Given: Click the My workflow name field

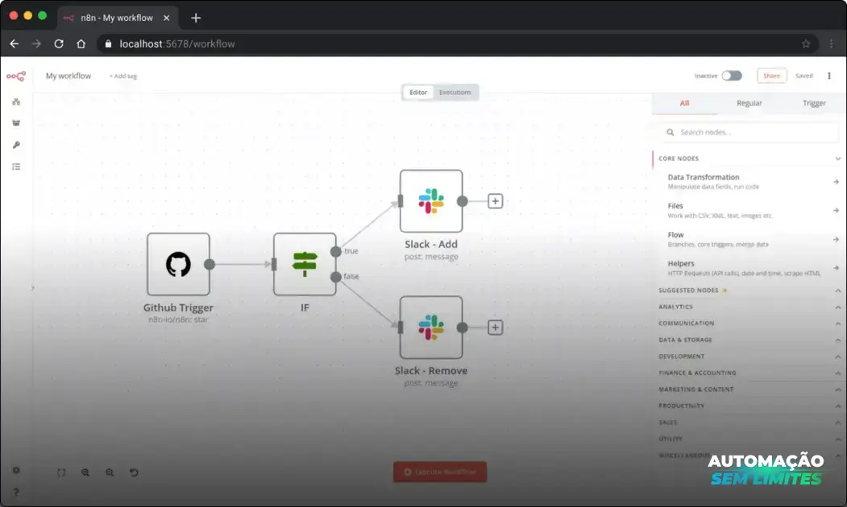Looking at the screenshot, I should click(x=69, y=76).
